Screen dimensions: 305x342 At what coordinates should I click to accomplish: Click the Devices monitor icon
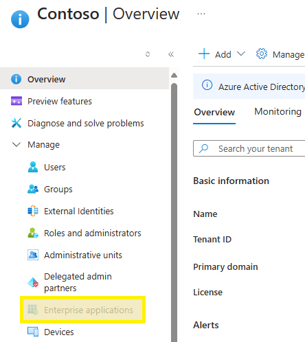(33, 332)
